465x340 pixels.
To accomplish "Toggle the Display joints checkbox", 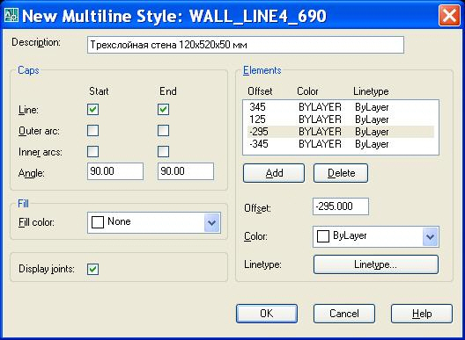I will pos(92,269).
